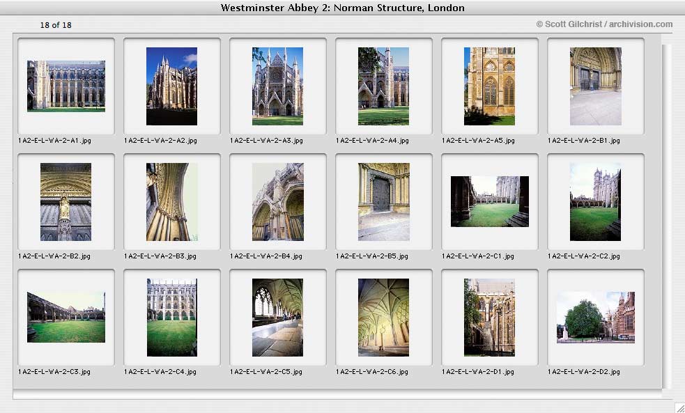Click the filename label 1A2-E-L-WA-2-B1.jpg

(584, 141)
